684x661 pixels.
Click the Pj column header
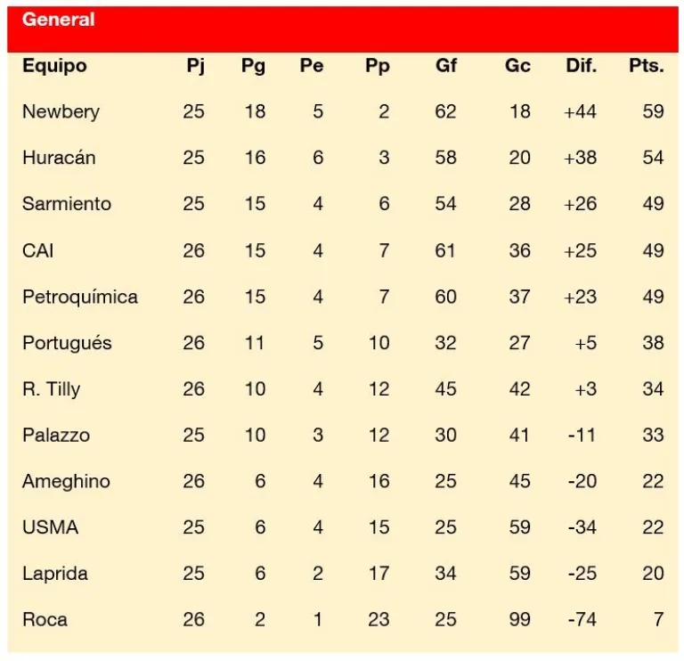(x=194, y=66)
